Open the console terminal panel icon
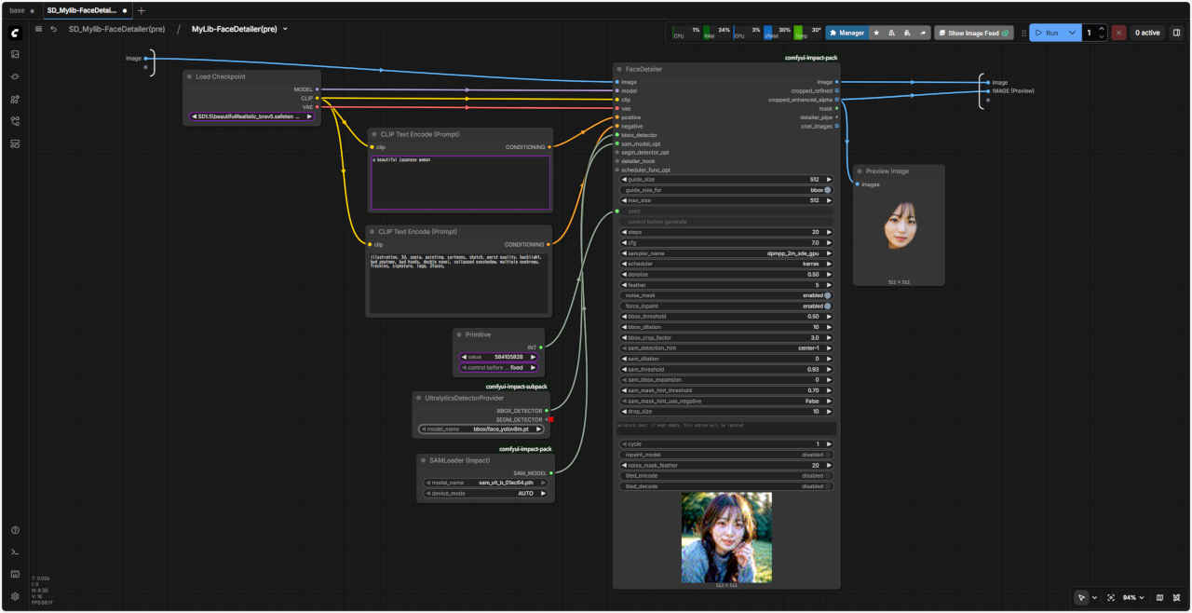The width and height of the screenshot is (1192, 613). point(15,552)
